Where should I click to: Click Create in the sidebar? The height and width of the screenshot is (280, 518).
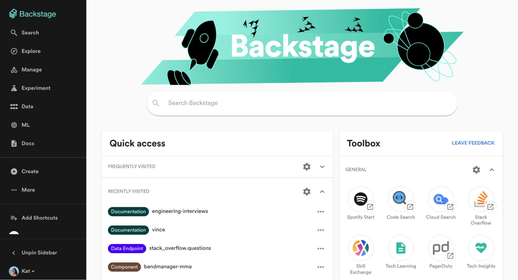30,171
